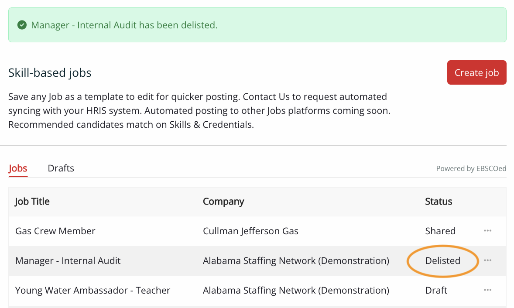
Task: Click the company name in the Young Water Ambassador row
Action: tap(296, 290)
